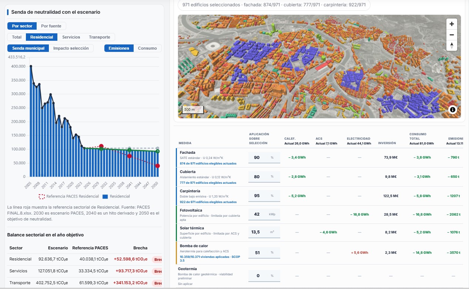Viewport: 469px width, 289px height.
Task: Edit the Bomba de calor percentage field
Action: pos(264,253)
